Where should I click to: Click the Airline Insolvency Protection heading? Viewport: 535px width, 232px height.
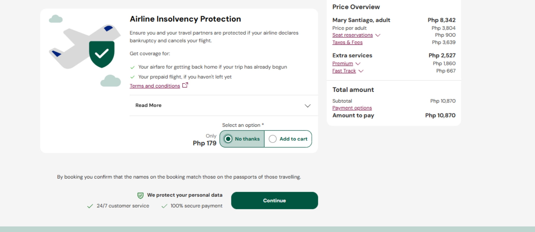[185, 19]
